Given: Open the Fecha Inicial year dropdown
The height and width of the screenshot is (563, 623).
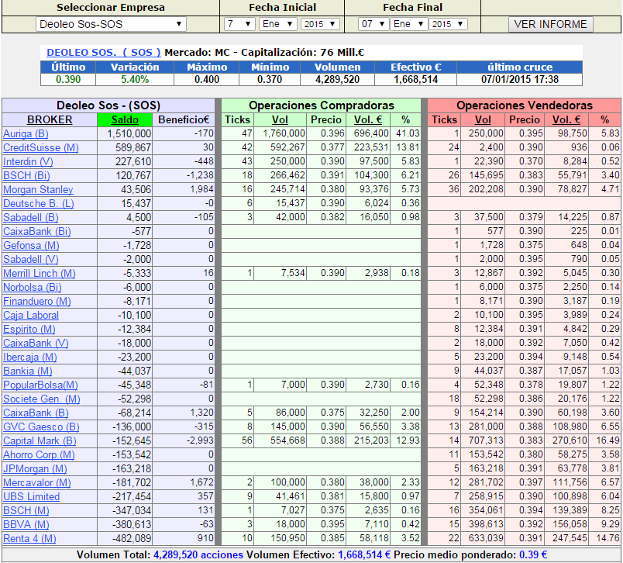Looking at the screenshot, I should pyautogui.click(x=320, y=24).
